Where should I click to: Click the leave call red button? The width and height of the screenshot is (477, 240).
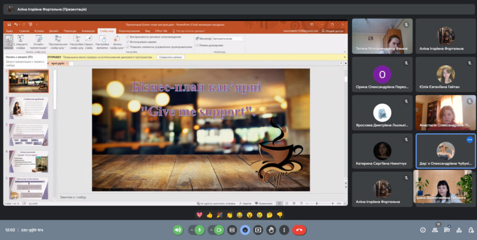(299, 230)
